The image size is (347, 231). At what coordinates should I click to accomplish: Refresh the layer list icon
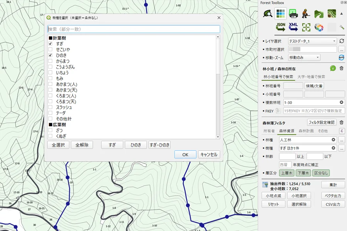point(342,41)
